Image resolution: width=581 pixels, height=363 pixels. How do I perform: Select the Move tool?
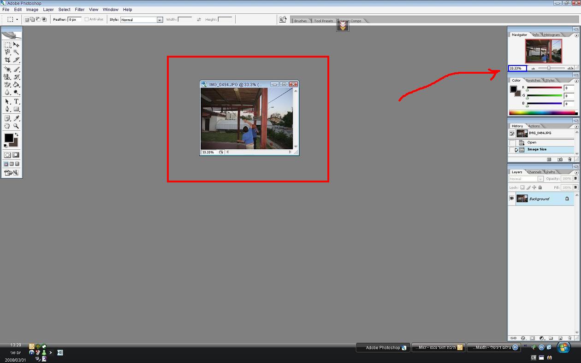16,45
